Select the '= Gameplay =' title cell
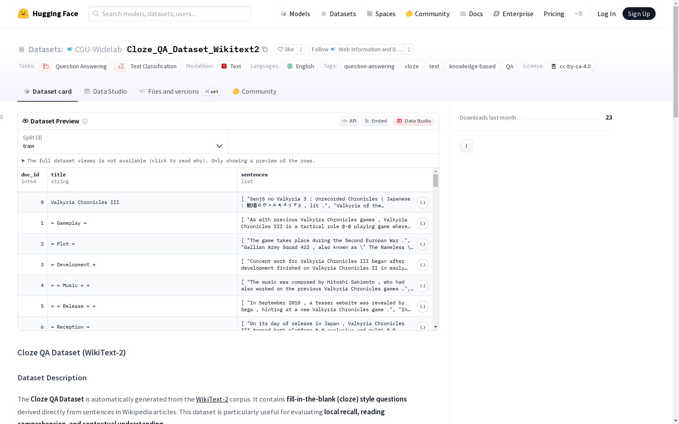679x424 pixels. tap(142, 223)
